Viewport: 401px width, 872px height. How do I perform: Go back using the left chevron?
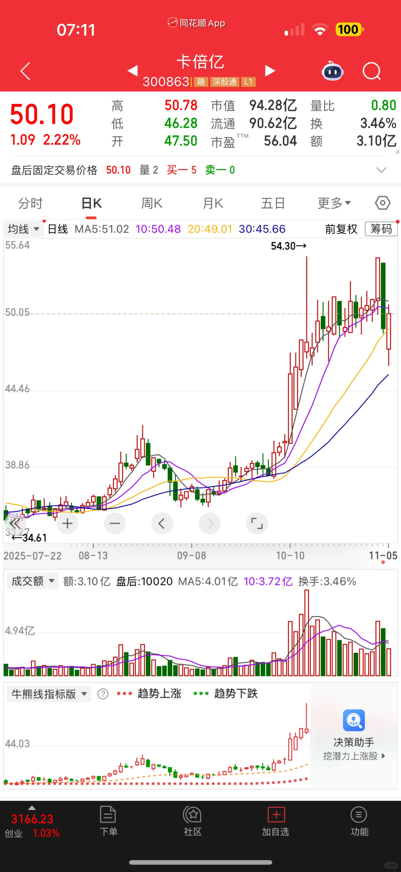25,71
